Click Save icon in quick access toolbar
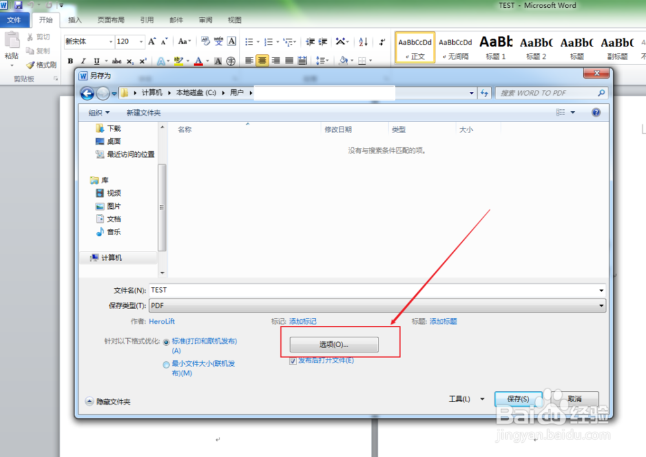The image size is (646, 457). pyautogui.click(x=18, y=5)
